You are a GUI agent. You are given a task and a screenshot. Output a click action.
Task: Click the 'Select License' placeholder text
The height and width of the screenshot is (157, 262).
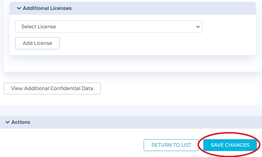[x=39, y=27]
